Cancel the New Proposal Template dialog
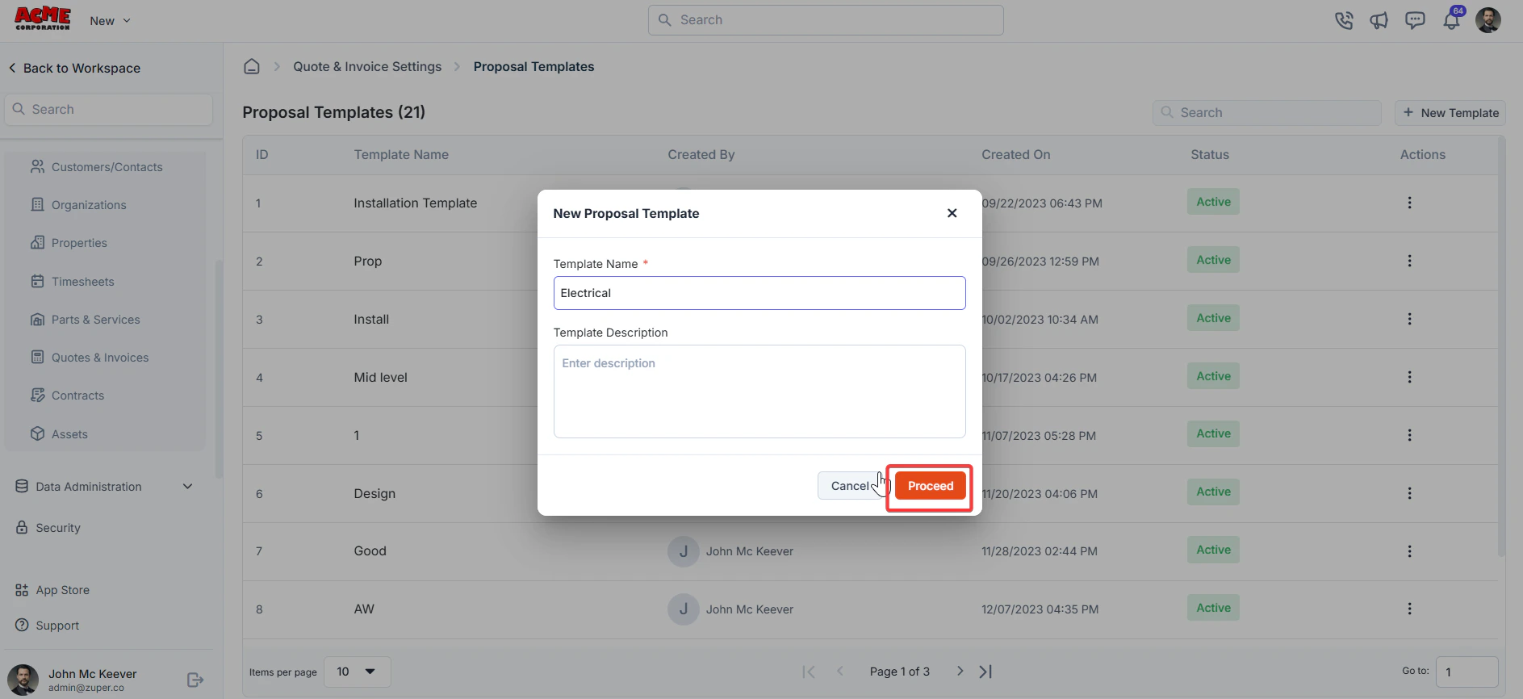Screen dimensions: 1523x699 [850, 486]
